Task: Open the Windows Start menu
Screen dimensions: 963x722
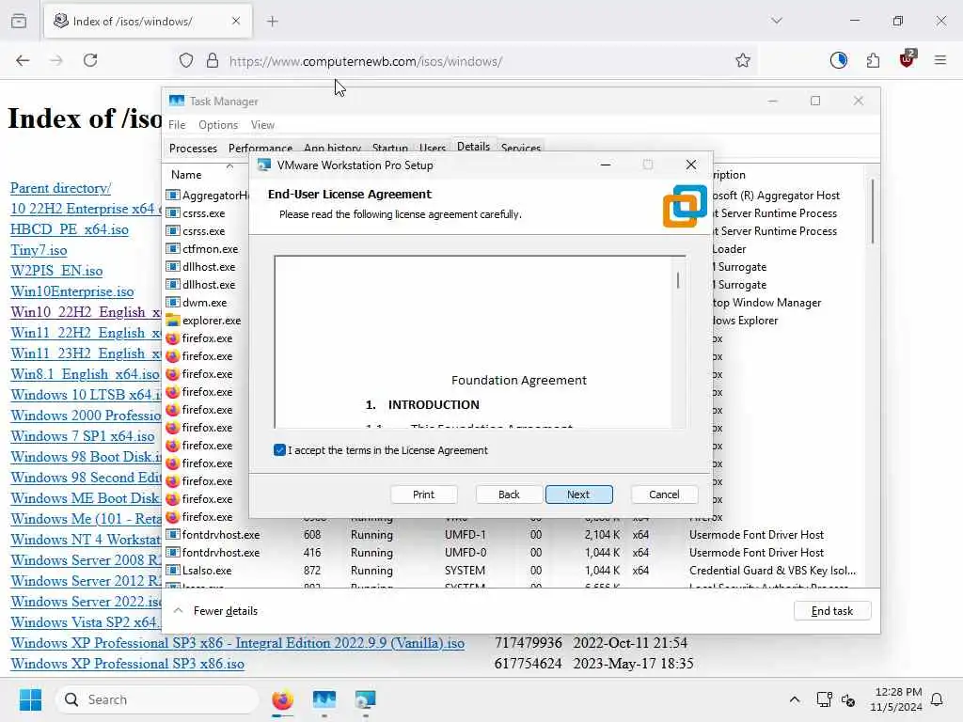Action: (30, 699)
